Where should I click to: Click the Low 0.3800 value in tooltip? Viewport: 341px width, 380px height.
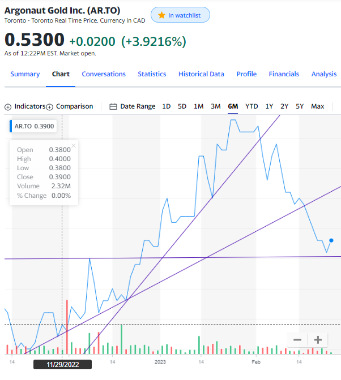pyautogui.click(x=59, y=168)
